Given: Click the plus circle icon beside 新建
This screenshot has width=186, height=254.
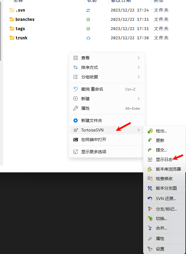Looking at the screenshot, I should pyautogui.click(x=76, y=98).
